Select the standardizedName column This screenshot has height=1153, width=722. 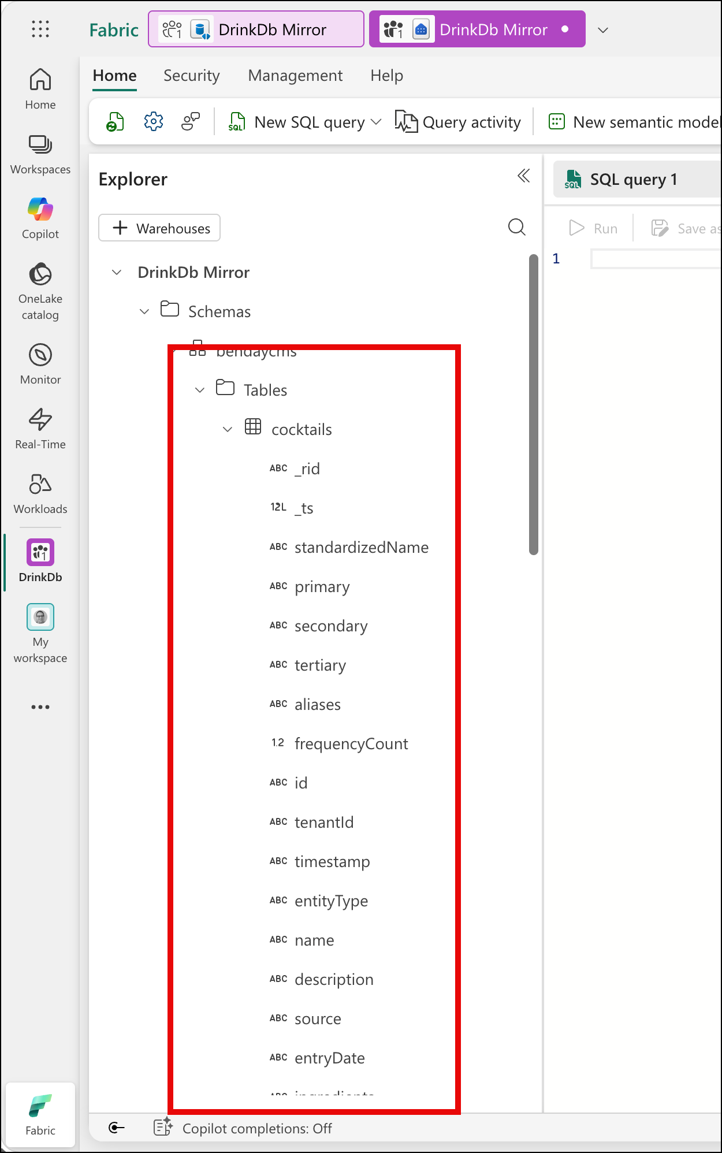pos(362,547)
